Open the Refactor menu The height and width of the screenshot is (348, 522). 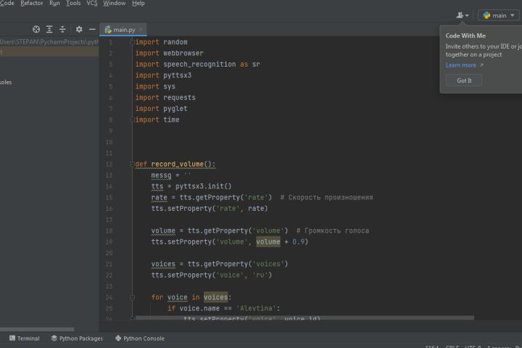[32, 4]
